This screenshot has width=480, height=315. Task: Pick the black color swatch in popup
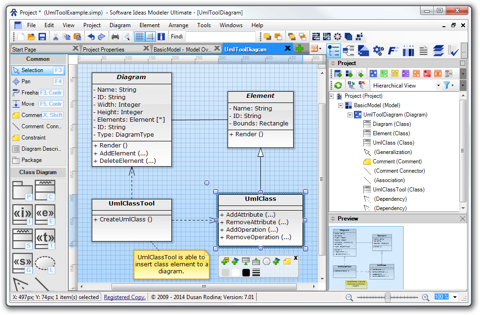(246, 272)
